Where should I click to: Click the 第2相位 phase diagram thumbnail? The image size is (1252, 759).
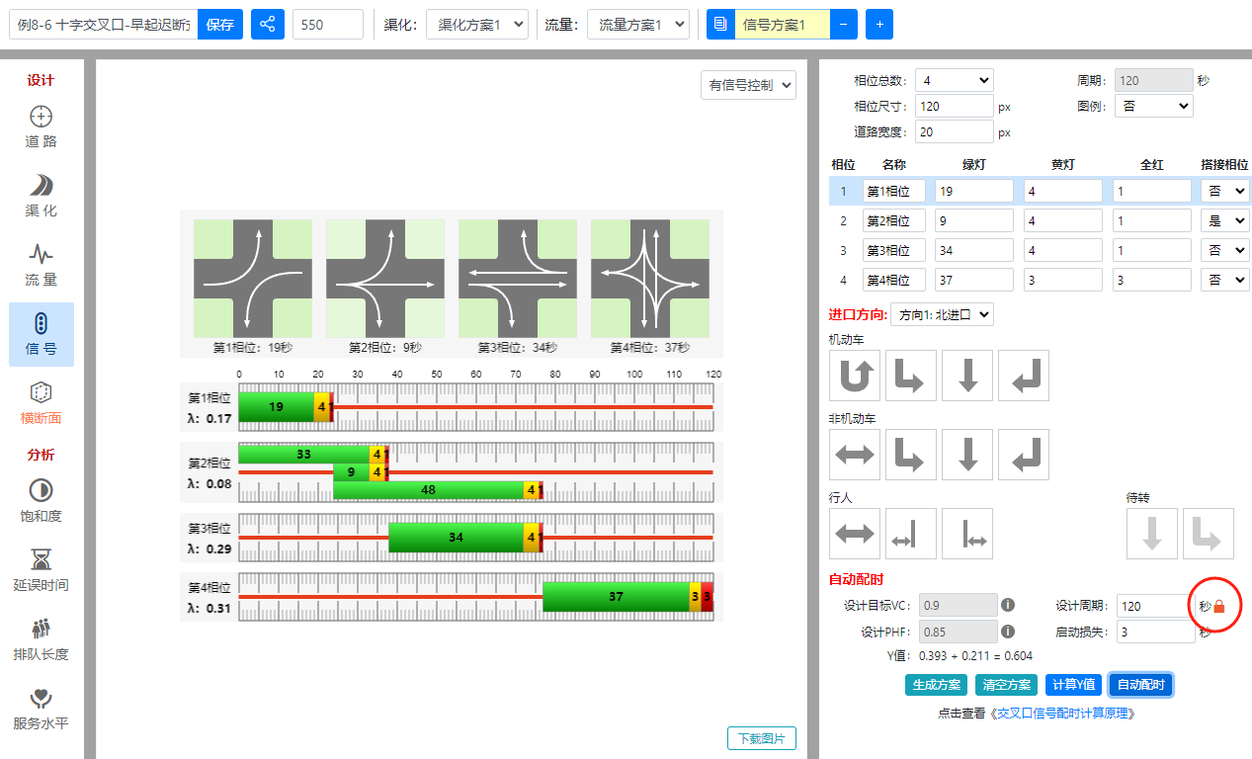pos(385,279)
